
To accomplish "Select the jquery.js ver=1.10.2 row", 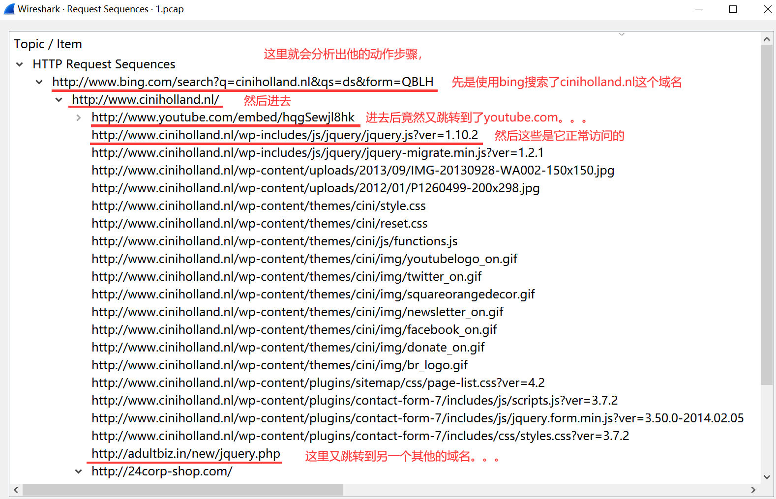I will [284, 135].
